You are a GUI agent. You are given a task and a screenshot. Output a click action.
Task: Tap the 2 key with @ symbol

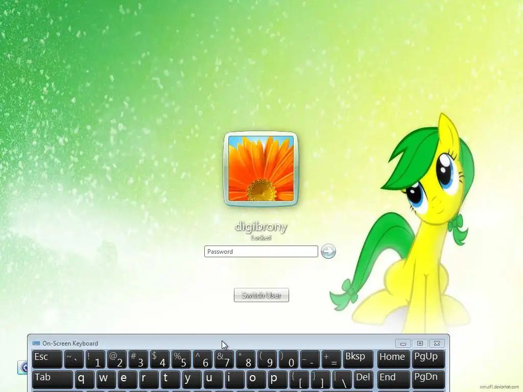point(117,359)
